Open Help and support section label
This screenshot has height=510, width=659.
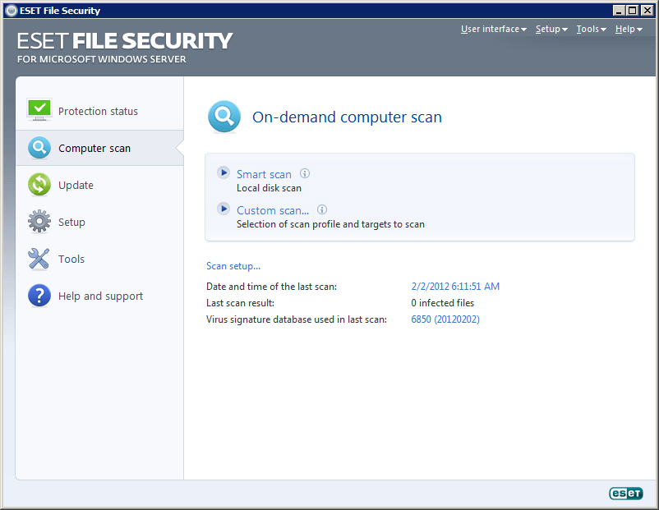pyautogui.click(x=100, y=296)
